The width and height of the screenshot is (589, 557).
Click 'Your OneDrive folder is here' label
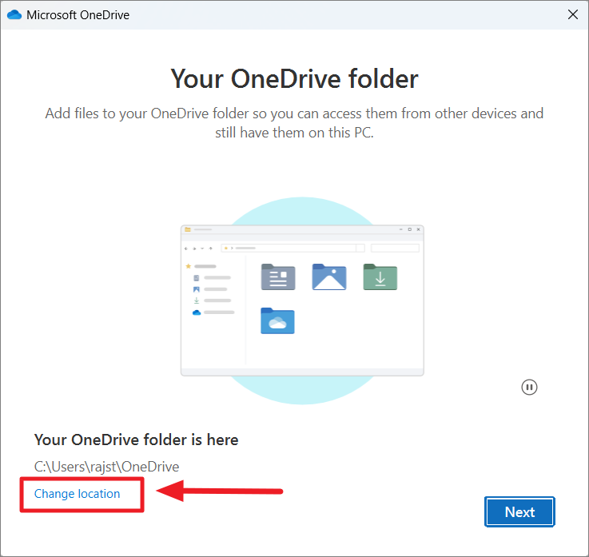[x=136, y=440]
